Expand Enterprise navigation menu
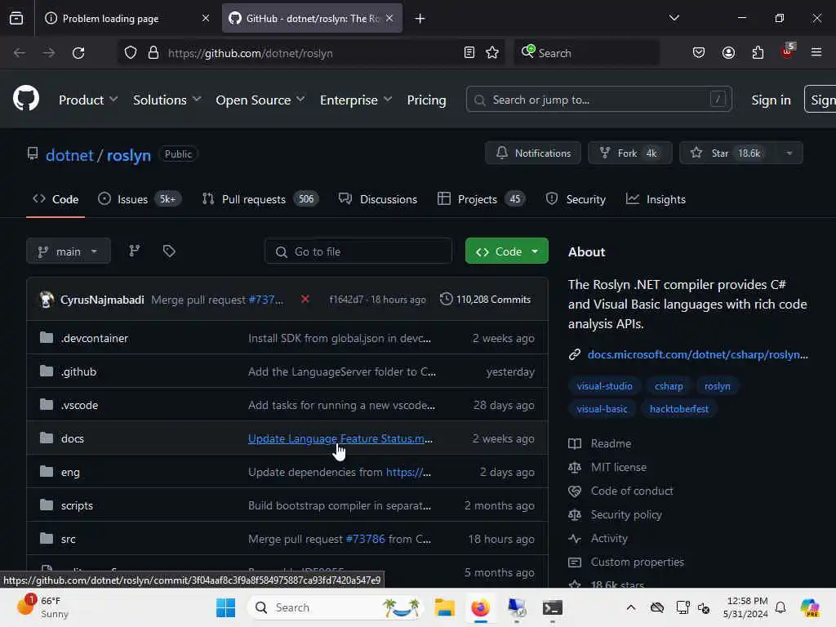The image size is (836, 627). 356,100
